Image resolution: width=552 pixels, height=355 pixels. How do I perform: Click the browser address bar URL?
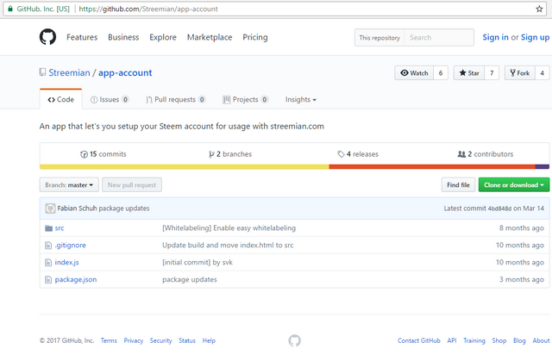tap(148, 9)
